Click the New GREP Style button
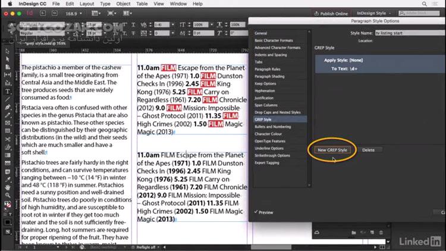Screen dimensions: 446x251 point(332,150)
